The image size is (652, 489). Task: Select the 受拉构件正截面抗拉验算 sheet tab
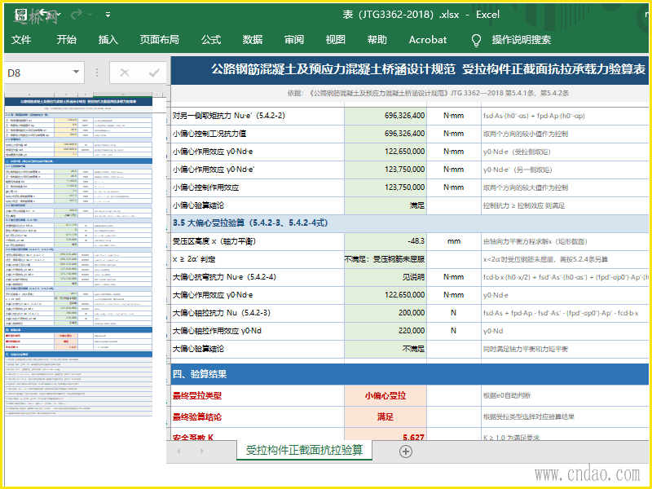coord(304,451)
